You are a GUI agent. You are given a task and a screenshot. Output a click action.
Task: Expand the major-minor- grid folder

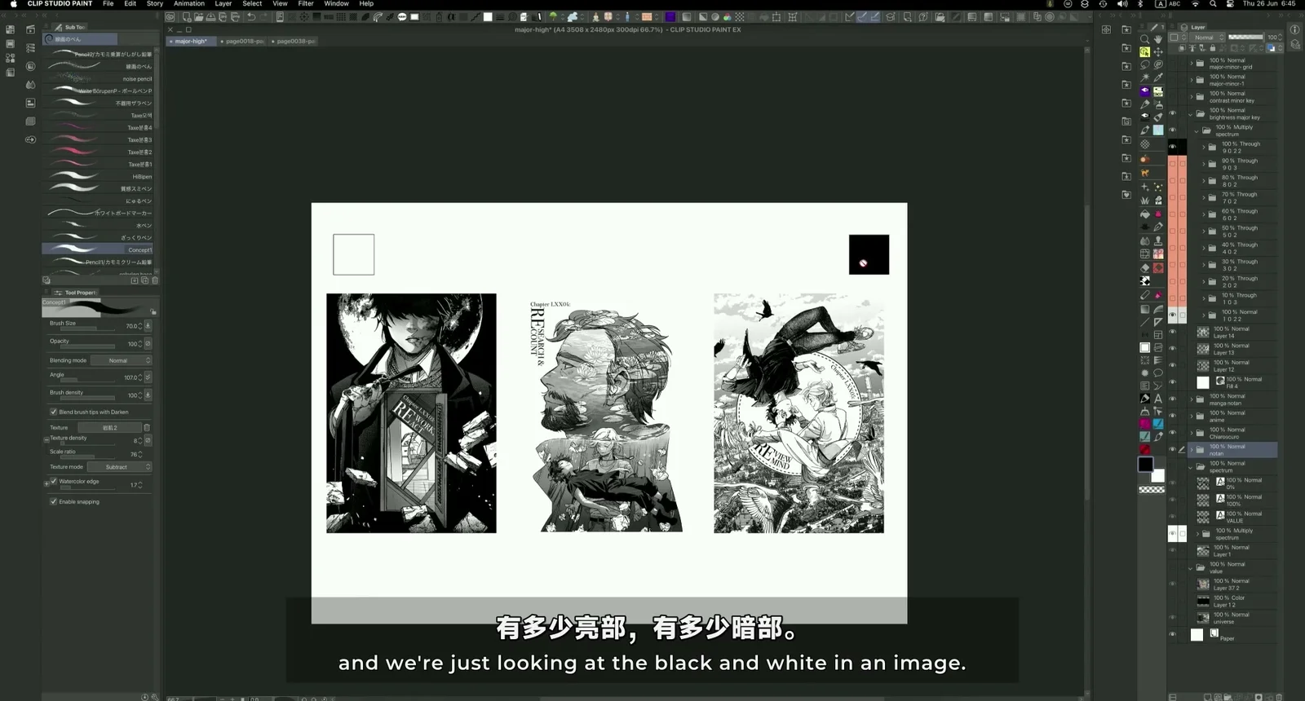tap(1191, 63)
